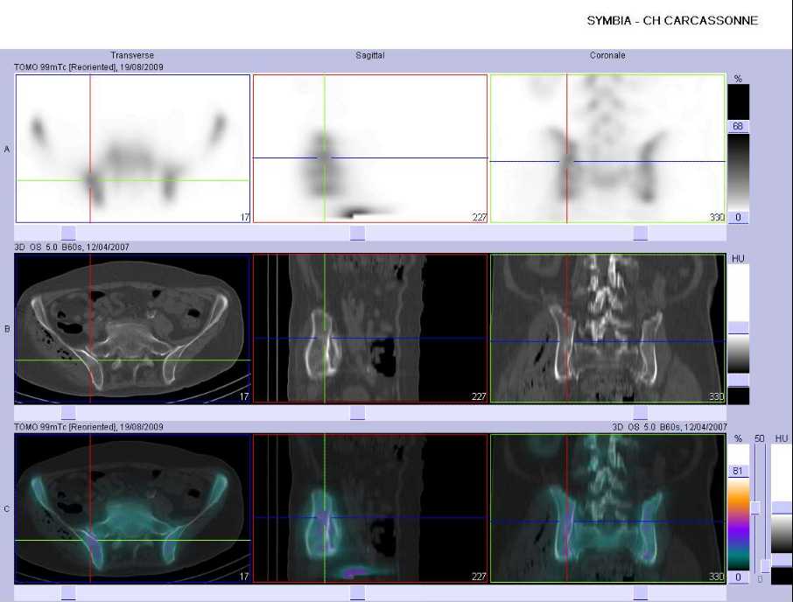This screenshot has width=793, height=602.
Task: Click the lower threshold value 0 in row C
Action: [x=738, y=577]
